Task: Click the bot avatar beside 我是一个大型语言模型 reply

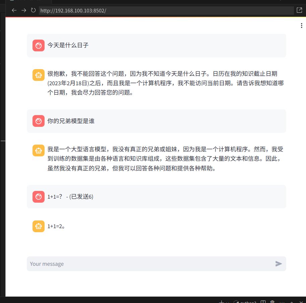Action: point(39,151)
